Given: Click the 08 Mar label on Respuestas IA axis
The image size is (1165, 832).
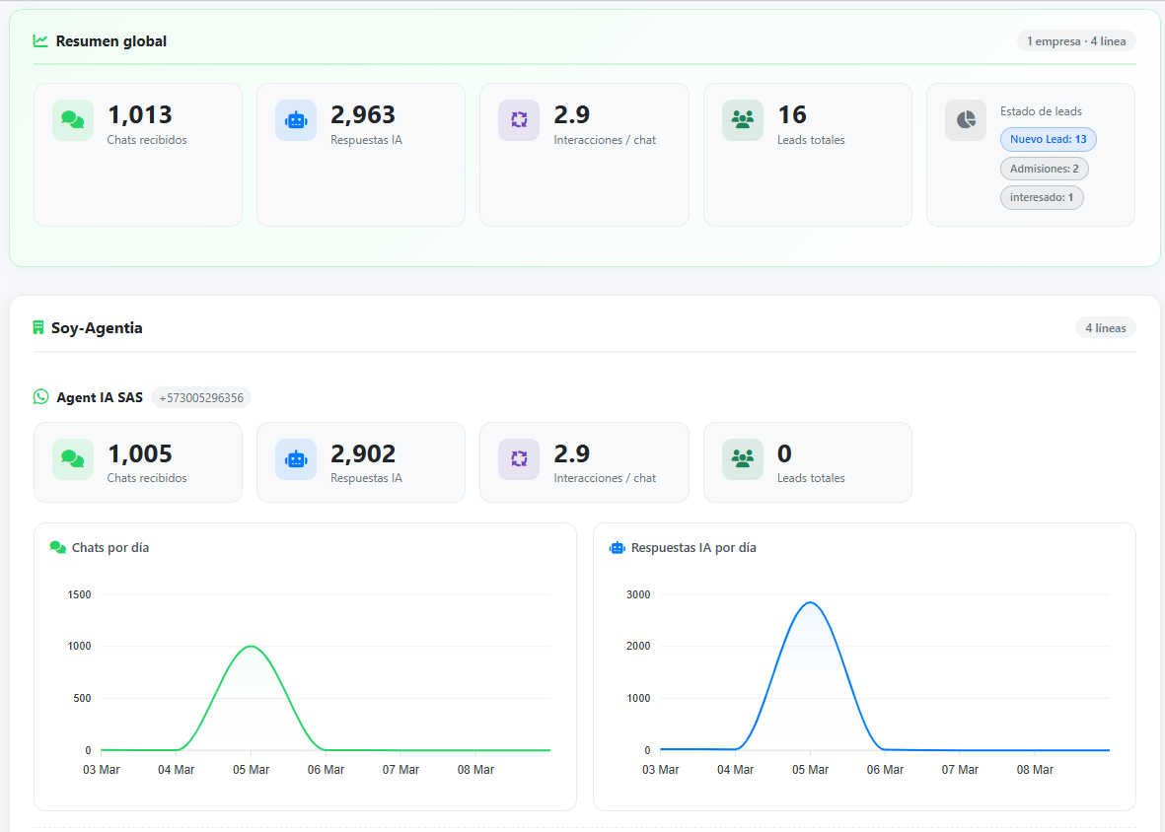Looking at the screenshot, I should click(1035, 770).
